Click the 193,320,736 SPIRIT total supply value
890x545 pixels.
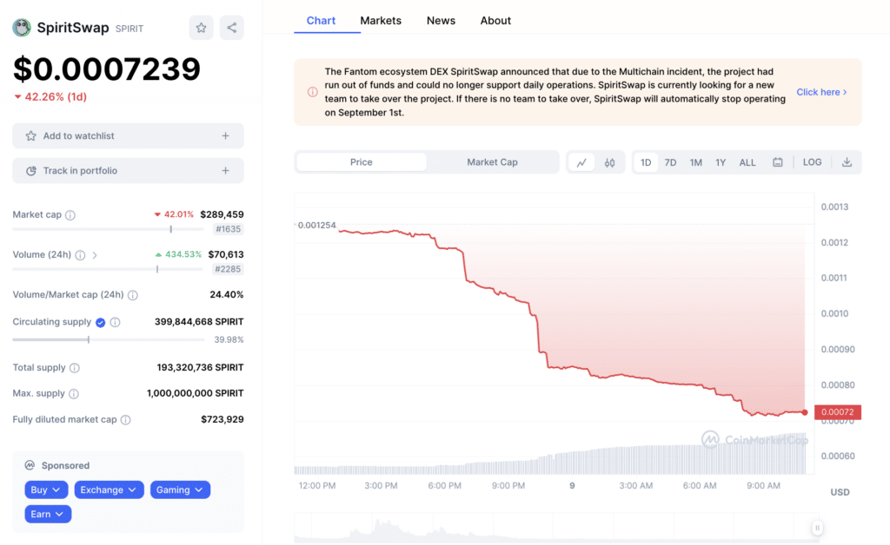tap(201, 368)
